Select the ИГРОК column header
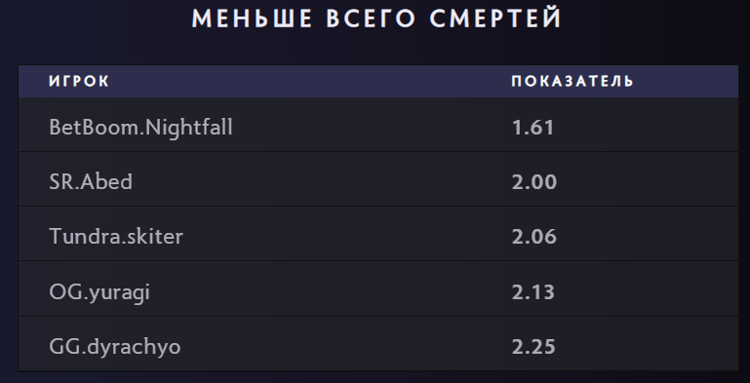 pyautogui.click(x=79, y=81)
